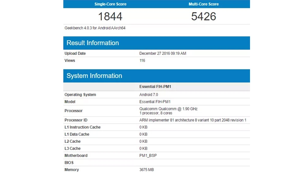This screenshot has width=303, height=173.
Task: Click the L1 Instruction Cache label
Action: coord(82,127)
